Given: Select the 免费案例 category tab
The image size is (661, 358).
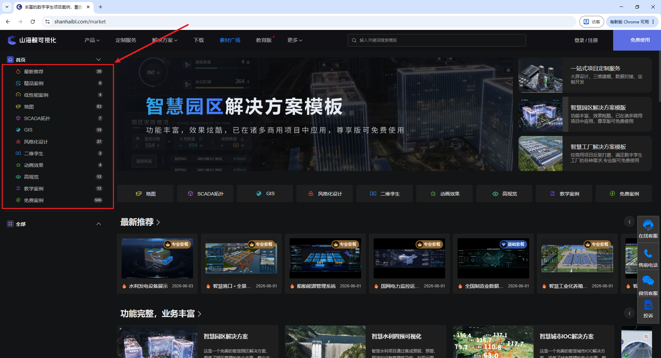Looking at the screenshot, I should tap(624, 193).
